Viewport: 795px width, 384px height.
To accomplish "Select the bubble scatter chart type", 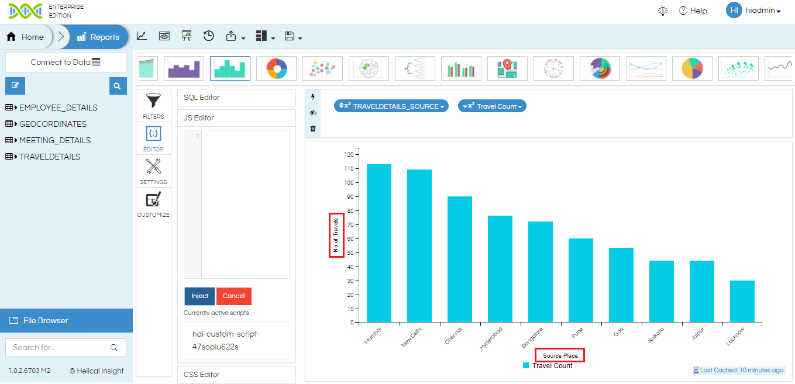I will (x=322, y=68).
